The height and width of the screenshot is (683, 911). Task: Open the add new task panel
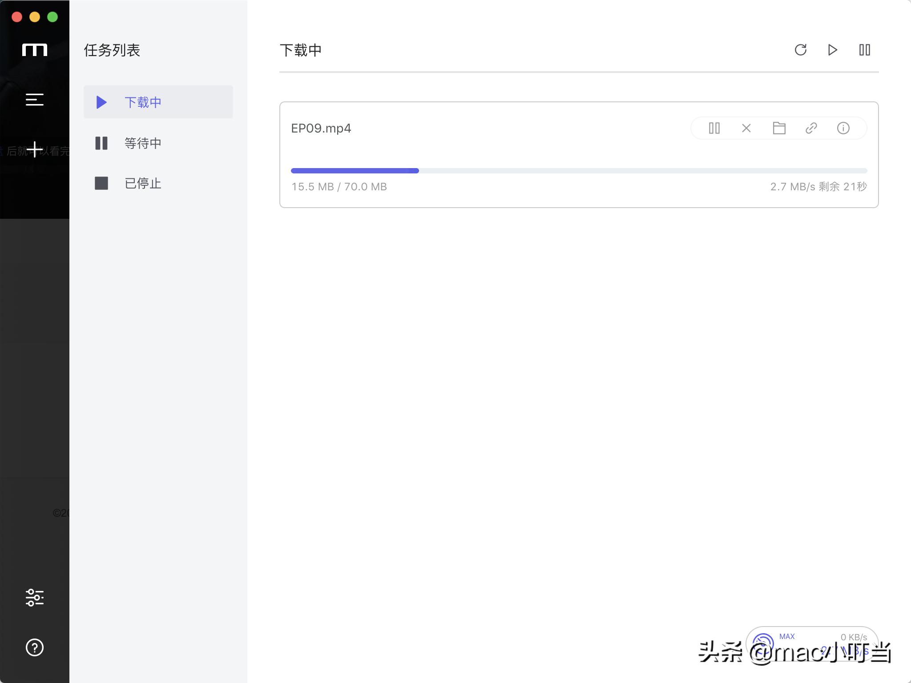click(34, 149)
